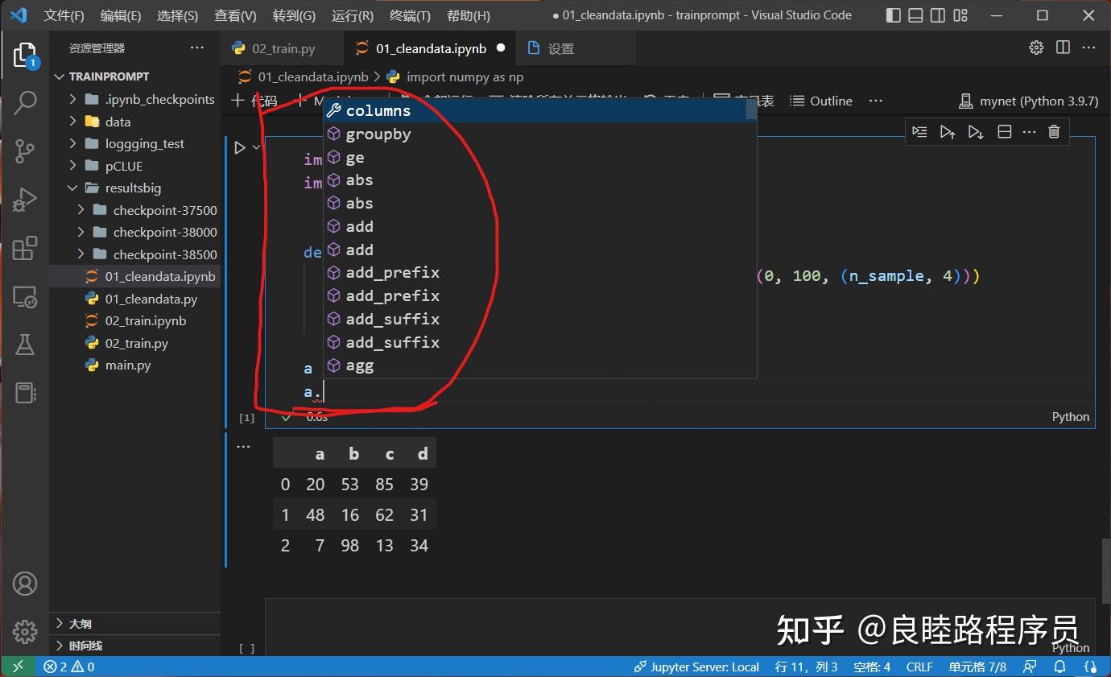This screenshot has width=1111, height=677.
Task: Open the Extensions view
Action: [x=25, y=248]
